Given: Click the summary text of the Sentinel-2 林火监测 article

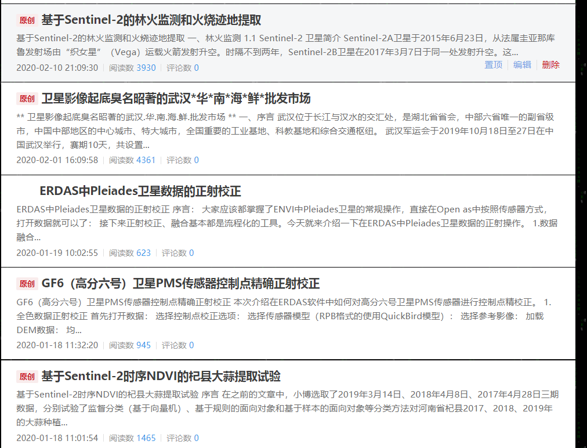Looking at the screenshot, I should click(285, 45).
